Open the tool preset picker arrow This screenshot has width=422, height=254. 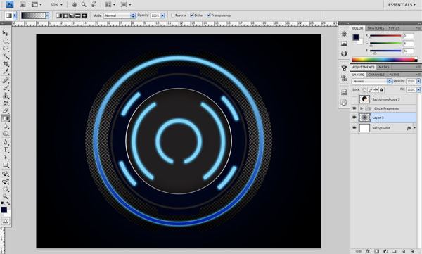click(x=15, y=15)
